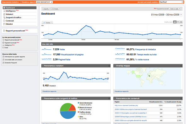Open the www.danireef.com report dropdown

click(x=44, y=2)
